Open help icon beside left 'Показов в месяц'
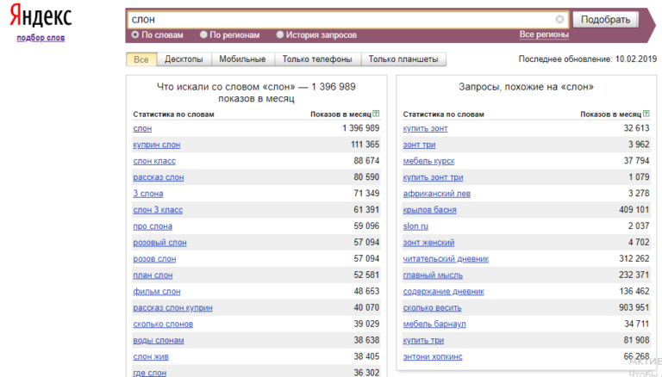Image resolution: width=662 pixels, height=377 pixels. [x=376, y=114]
